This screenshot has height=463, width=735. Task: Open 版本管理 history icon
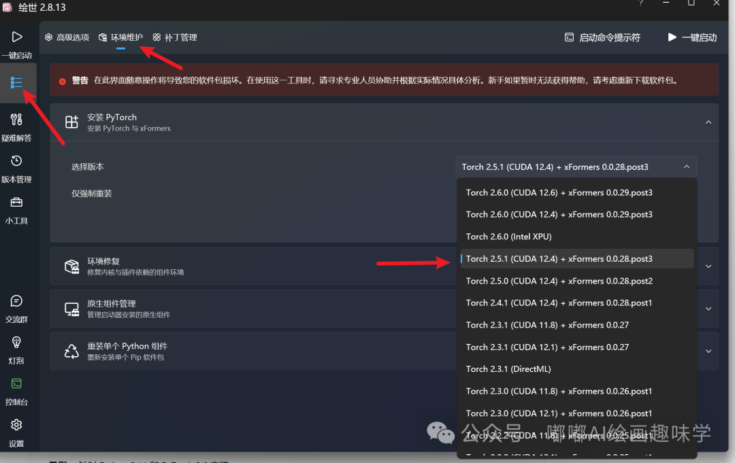click(16, 160)
